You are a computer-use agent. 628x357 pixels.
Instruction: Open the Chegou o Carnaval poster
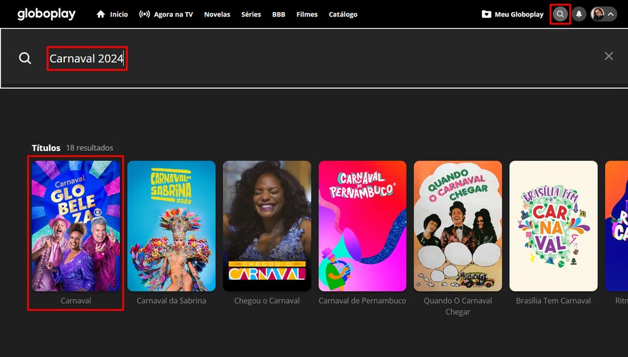point(267,226)
